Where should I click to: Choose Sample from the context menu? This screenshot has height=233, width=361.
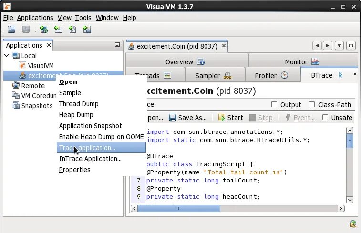click(101, 93)
